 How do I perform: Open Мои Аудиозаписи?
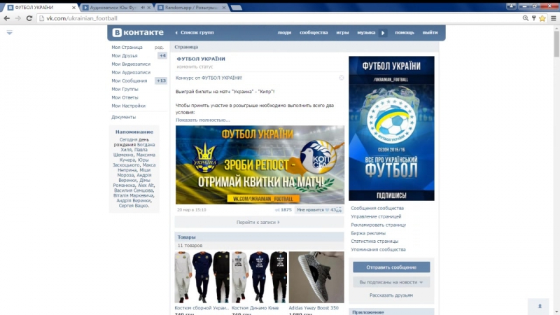pos(131,72)
